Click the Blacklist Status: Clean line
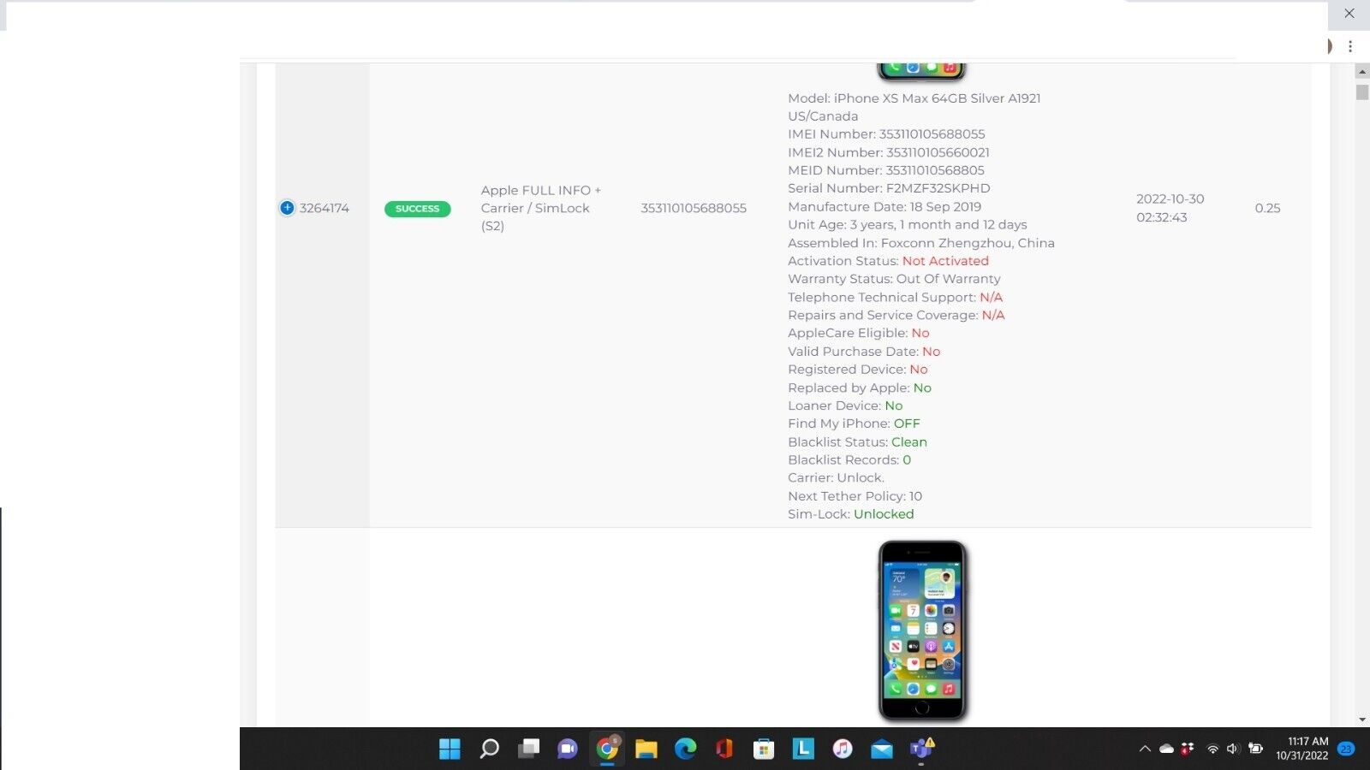The image size is (1370, 770). (x=857, y=442)
